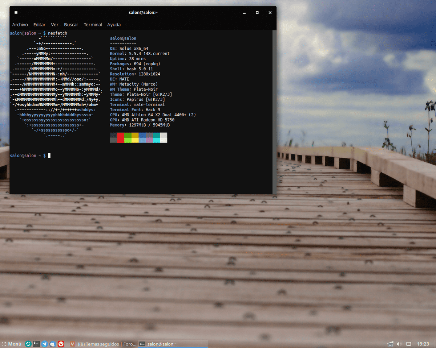
Task: Click the bright cyan block in neofetch palette
Action: click(x=157, y=140)
